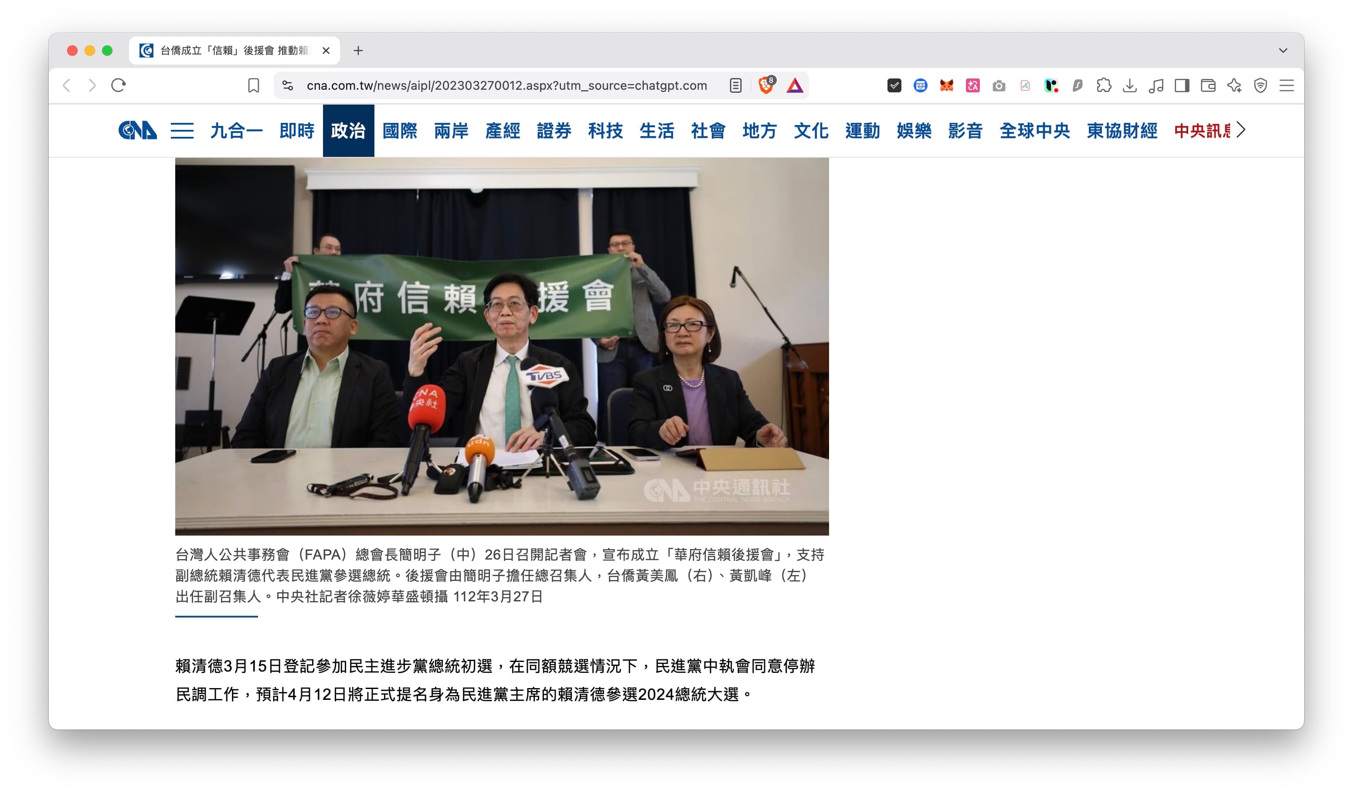Open the 影音 section
The width and height of the screenshot is (1353, 794).
click(965, 130)
